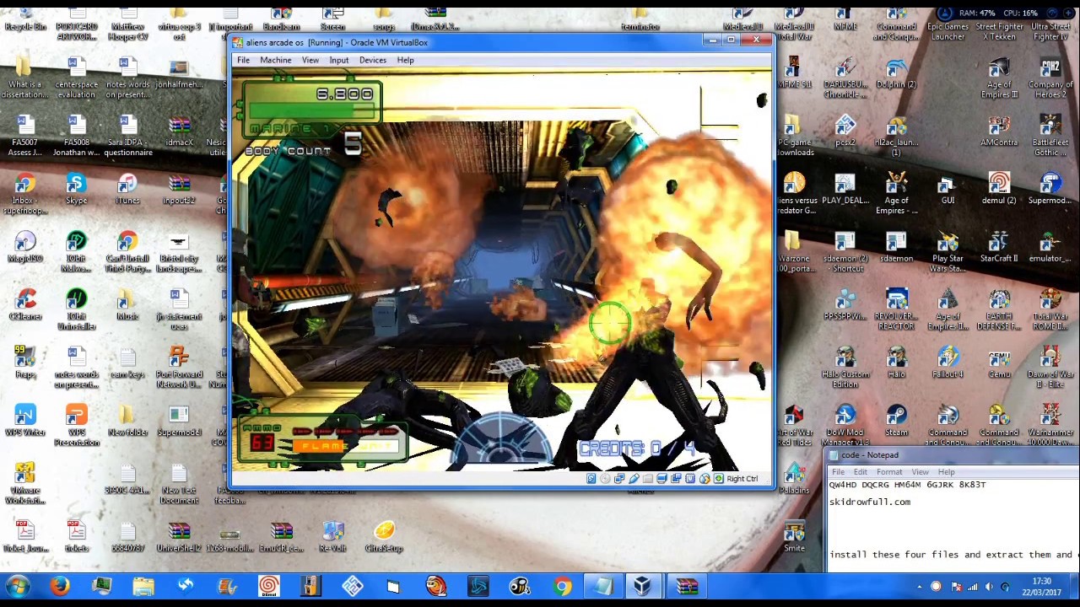
Task: Open File Explorer folder icon in taskbar
Action: click(143, 586)
